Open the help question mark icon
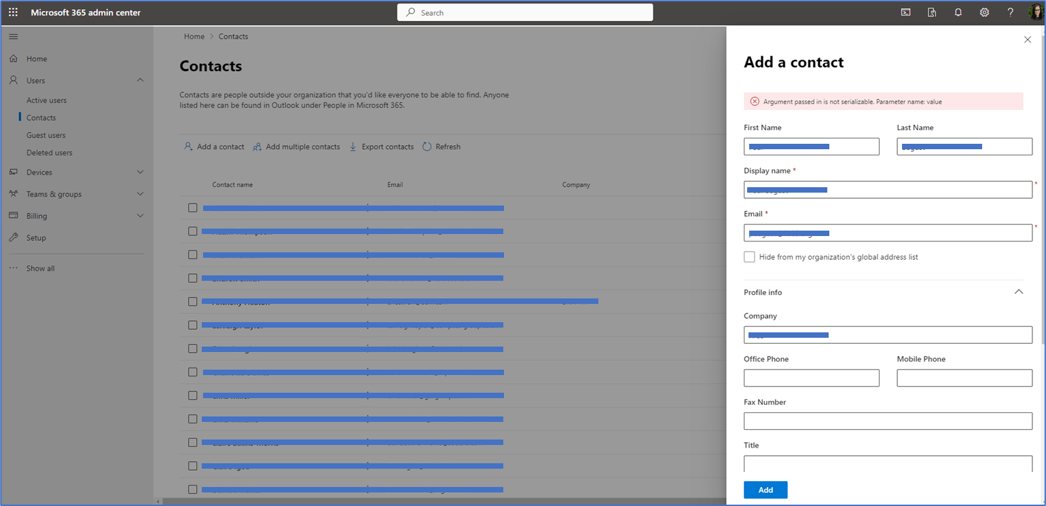Image resolution: width=1046 pixels, height=506 pixels. coord(1011,12)
